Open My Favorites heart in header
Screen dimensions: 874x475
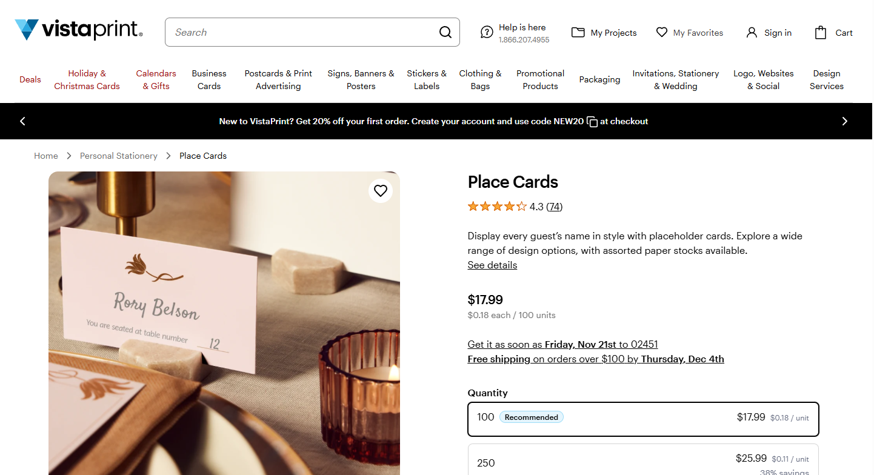pyautogui.click(x=662, y=33)
